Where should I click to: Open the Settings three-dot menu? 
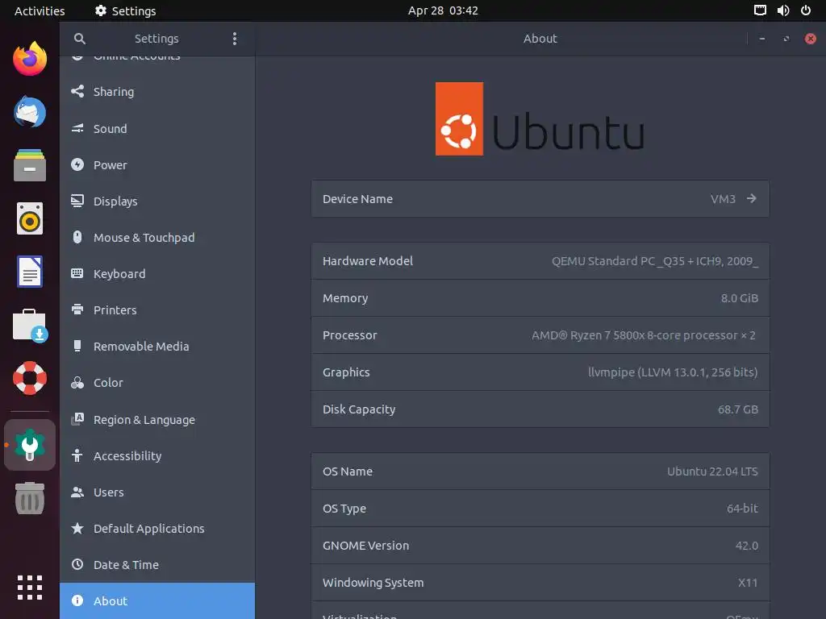[235, 39]
